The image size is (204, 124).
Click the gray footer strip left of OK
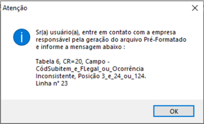point(77,111)
